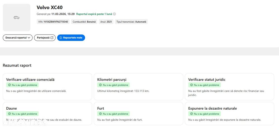
Task: Open the Daune summary card
Action: [x=47, y=114]
